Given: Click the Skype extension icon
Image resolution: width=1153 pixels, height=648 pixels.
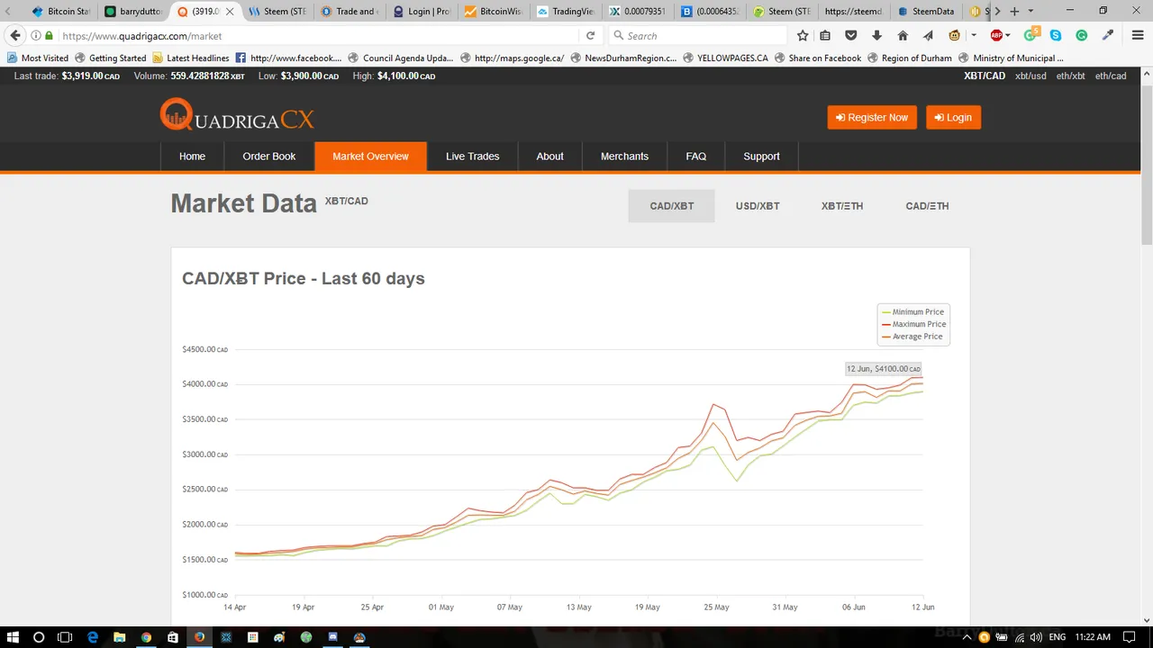Looking at the screenshot, I should click(1056, 36).
